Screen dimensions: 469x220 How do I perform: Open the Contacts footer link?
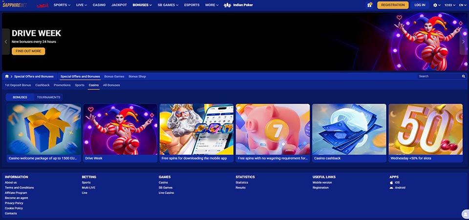11,214
